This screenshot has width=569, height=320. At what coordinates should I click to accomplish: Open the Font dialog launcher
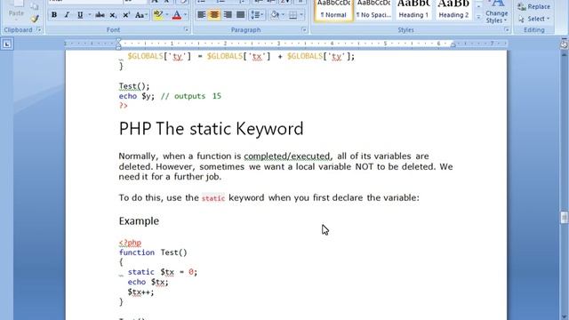pos(187,29)
